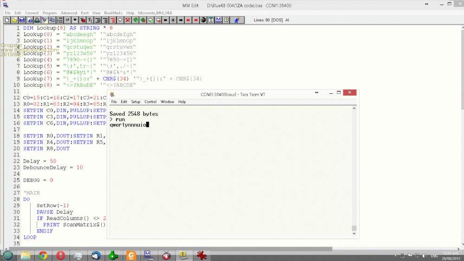Click the Print icon in MM Edit toolbar
The image size is (464, 261).
pos(37,20)
